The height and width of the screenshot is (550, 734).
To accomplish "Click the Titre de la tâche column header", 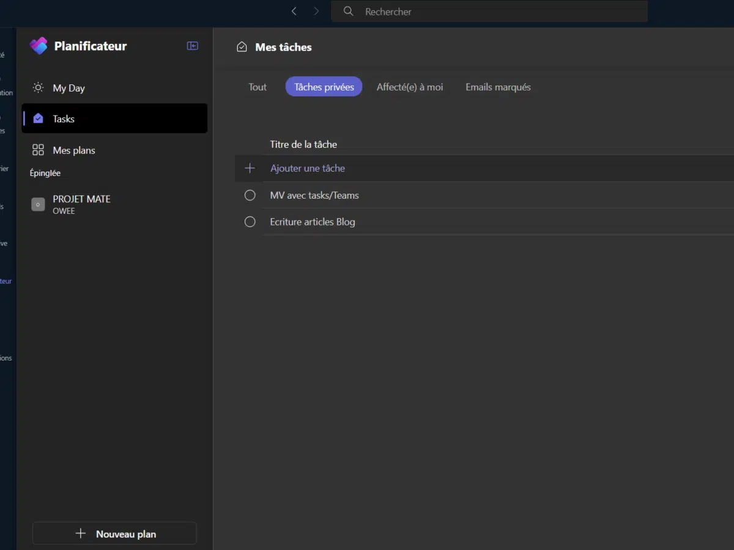I will tap(303, 144).
